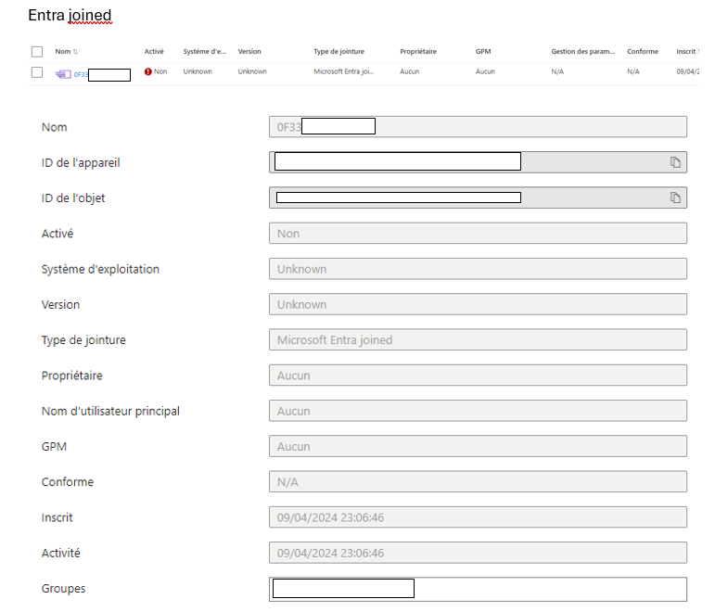The height and width of the screenshot is (612, 728).
Task: Click the Version column header
Action: [249, 52]
